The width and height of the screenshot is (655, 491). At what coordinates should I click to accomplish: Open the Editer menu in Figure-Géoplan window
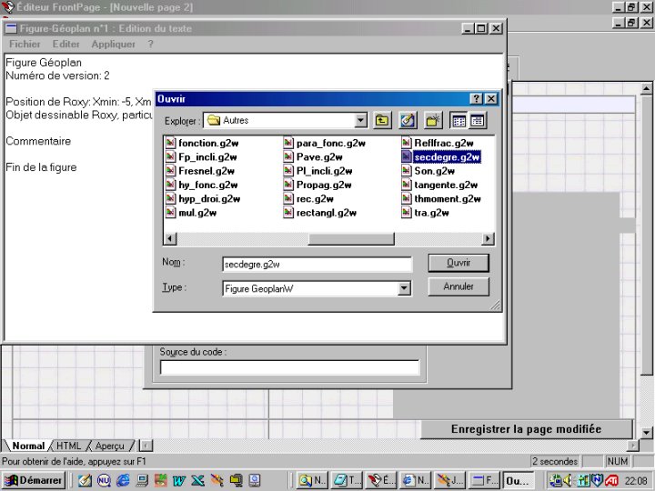66,44
